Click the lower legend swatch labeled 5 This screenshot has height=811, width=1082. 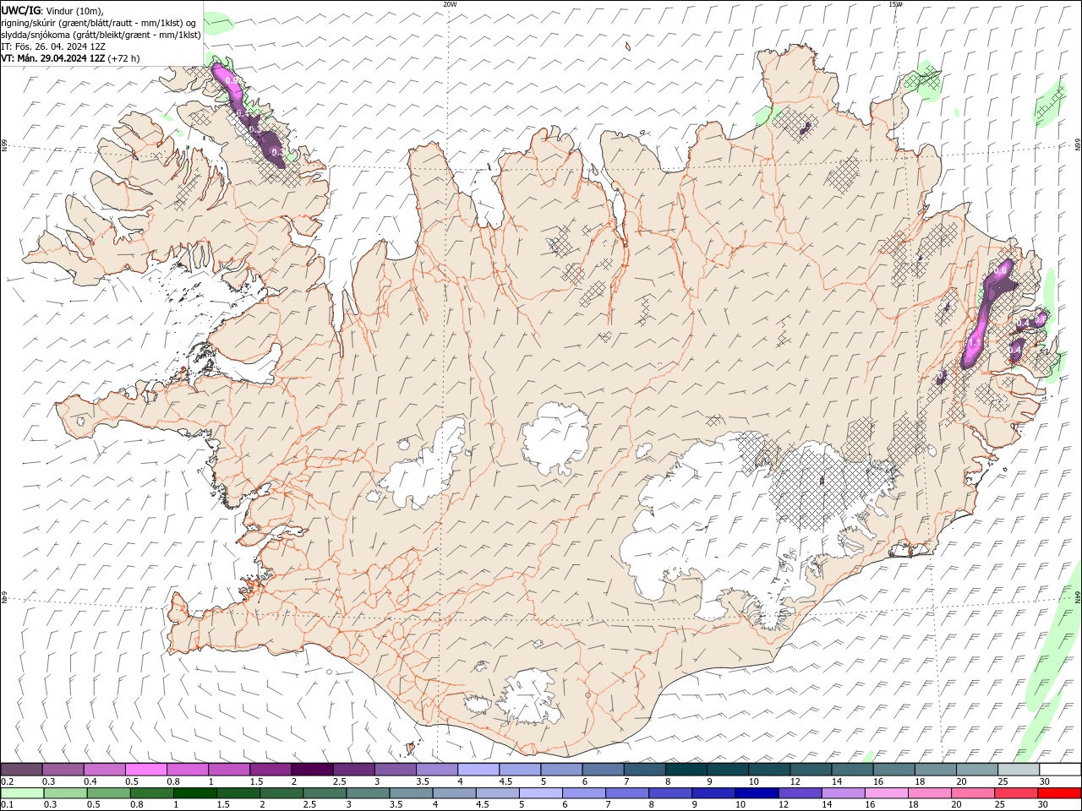point(540,792)
